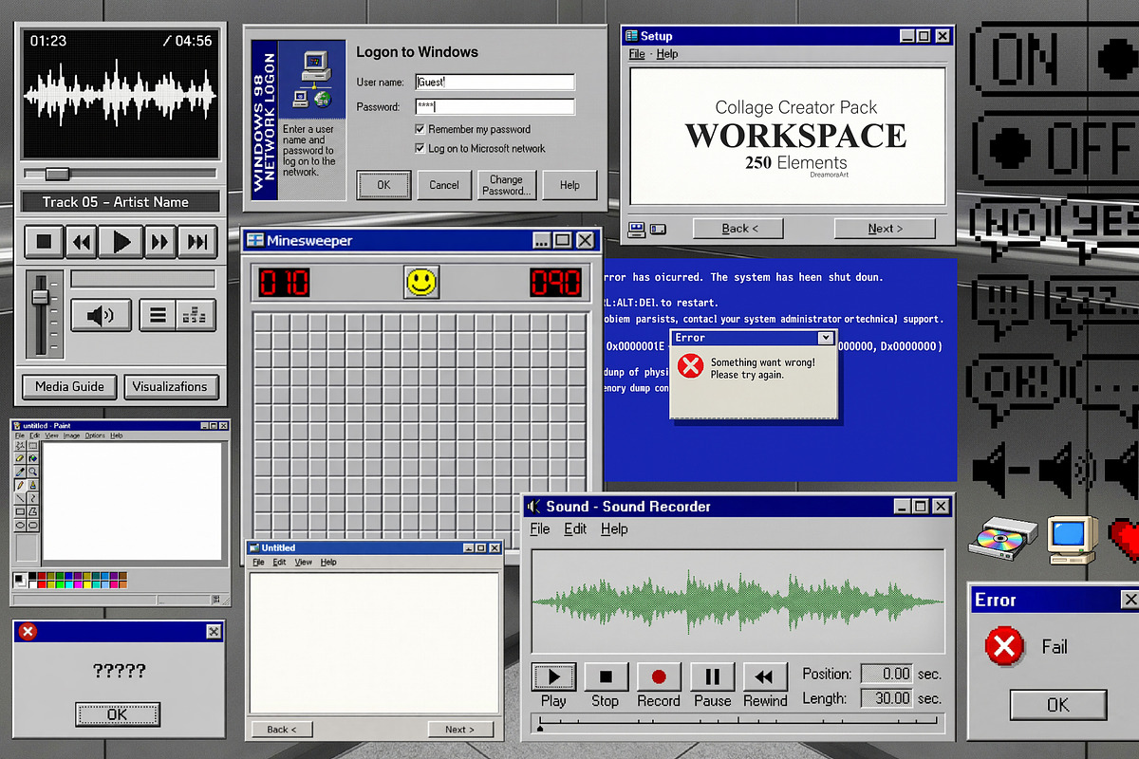Click the speaker volume icon in media player
Viewport: 1139px width, 759px height.
[x=100, y=315]
